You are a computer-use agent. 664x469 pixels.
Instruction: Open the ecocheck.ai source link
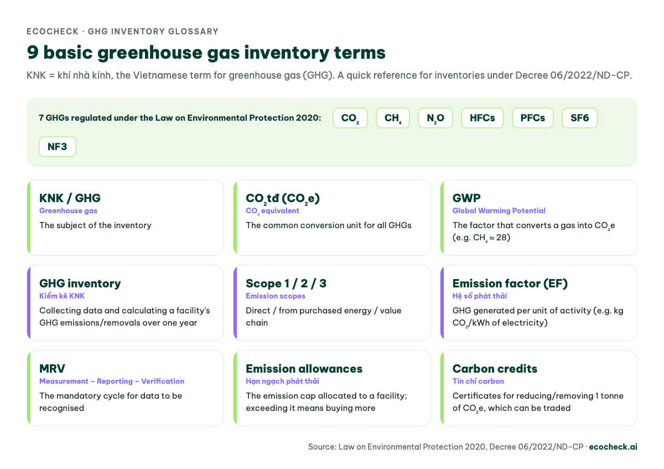[x=613, y=446]
